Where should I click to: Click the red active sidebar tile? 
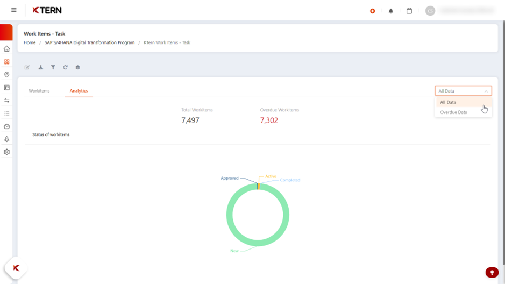point(6,32)
